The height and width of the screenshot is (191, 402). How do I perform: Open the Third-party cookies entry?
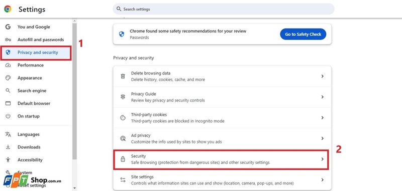point(222,117)
